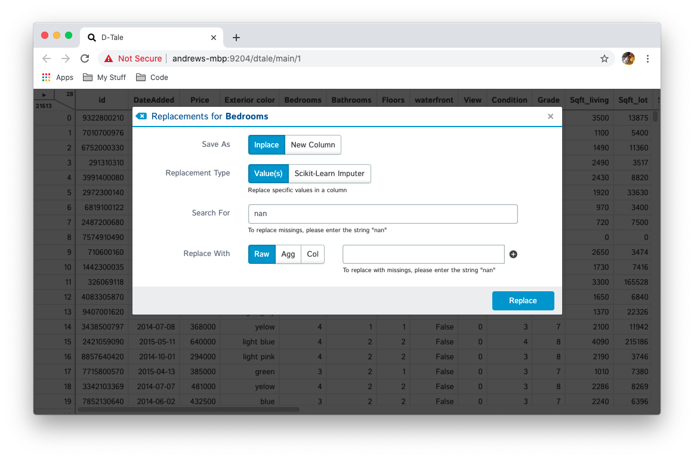Click the vertical scrollbar of the grid
This screenshot has height=459, width=694.
pyautogui.click(x=655, y=116)
